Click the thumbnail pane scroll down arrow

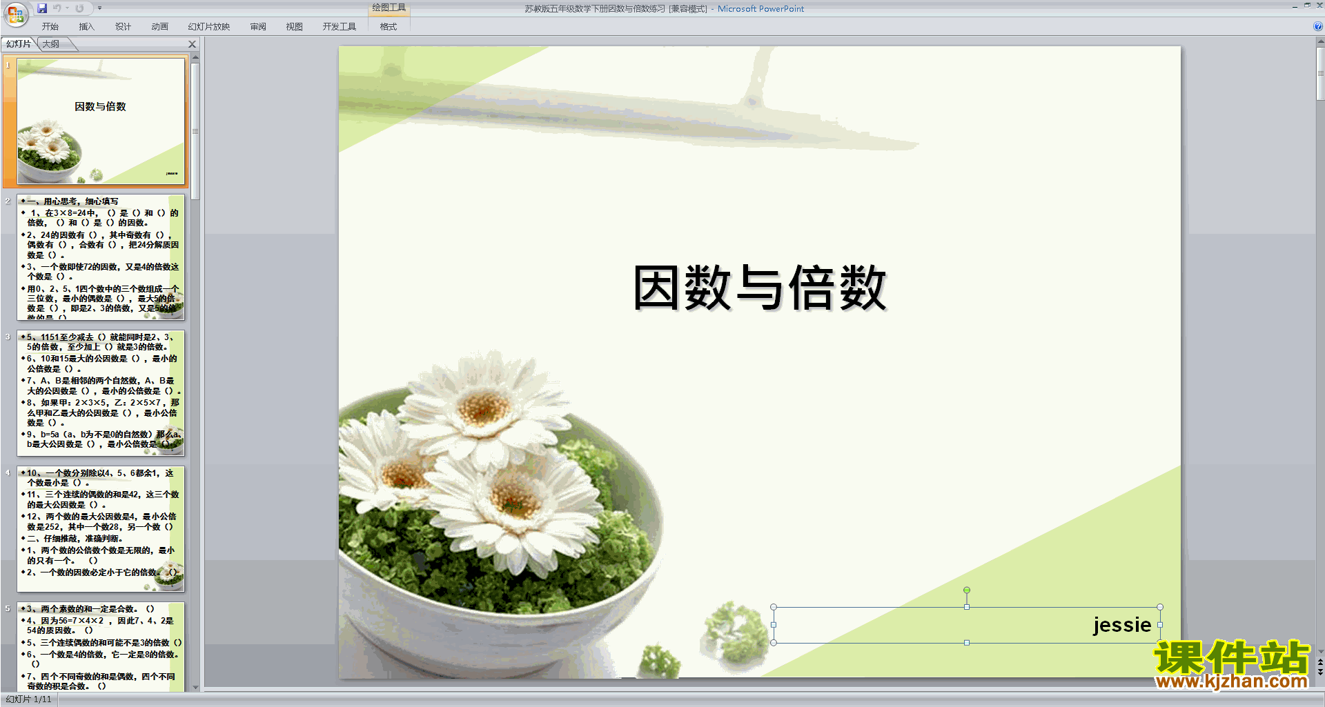point(195,687)
